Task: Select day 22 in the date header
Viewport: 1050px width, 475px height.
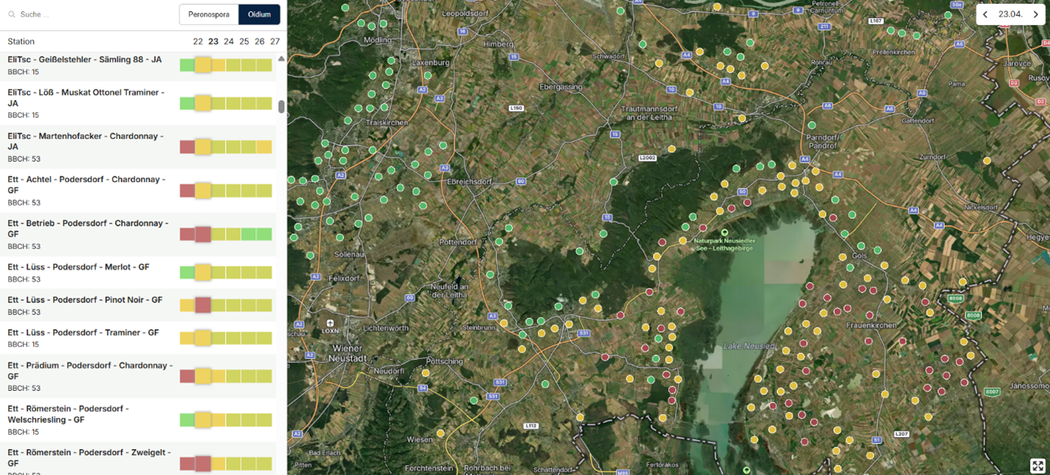Action: 198,42
